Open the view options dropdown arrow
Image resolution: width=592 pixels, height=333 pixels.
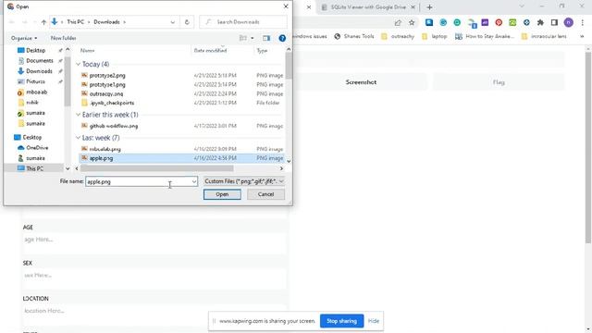point(253,38)
